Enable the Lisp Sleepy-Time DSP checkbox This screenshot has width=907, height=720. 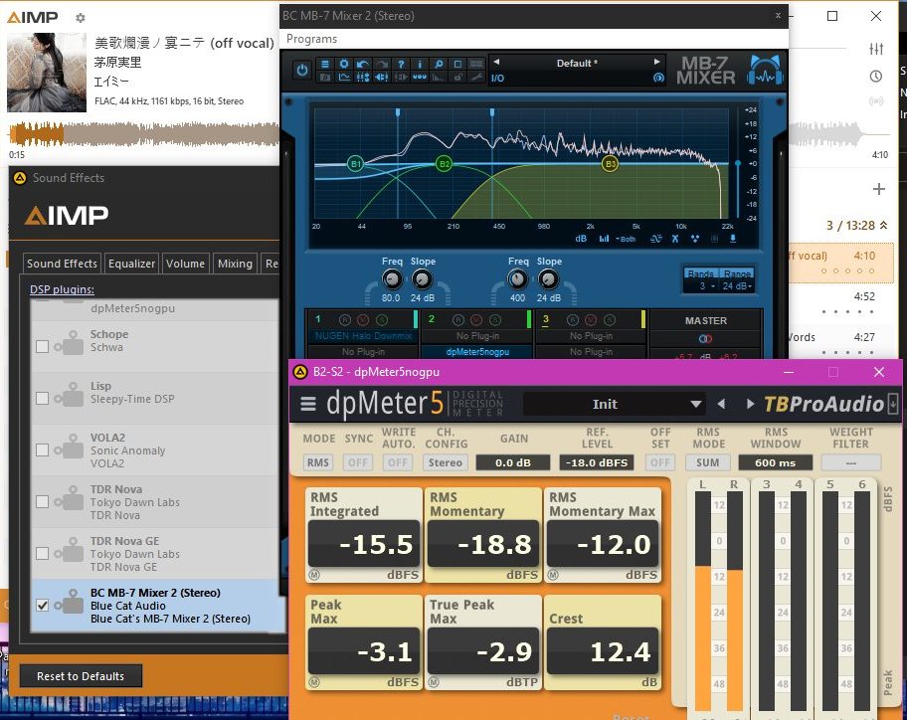pos(42,398)
